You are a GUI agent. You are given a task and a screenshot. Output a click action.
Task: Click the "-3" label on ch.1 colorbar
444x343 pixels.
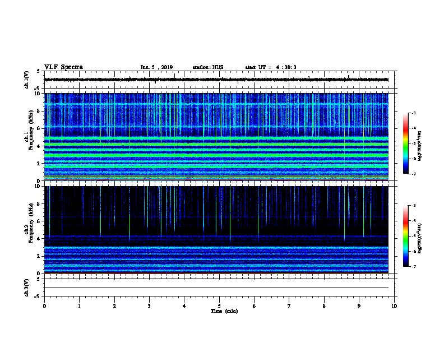pyautogui.click(x=413, y=113)
